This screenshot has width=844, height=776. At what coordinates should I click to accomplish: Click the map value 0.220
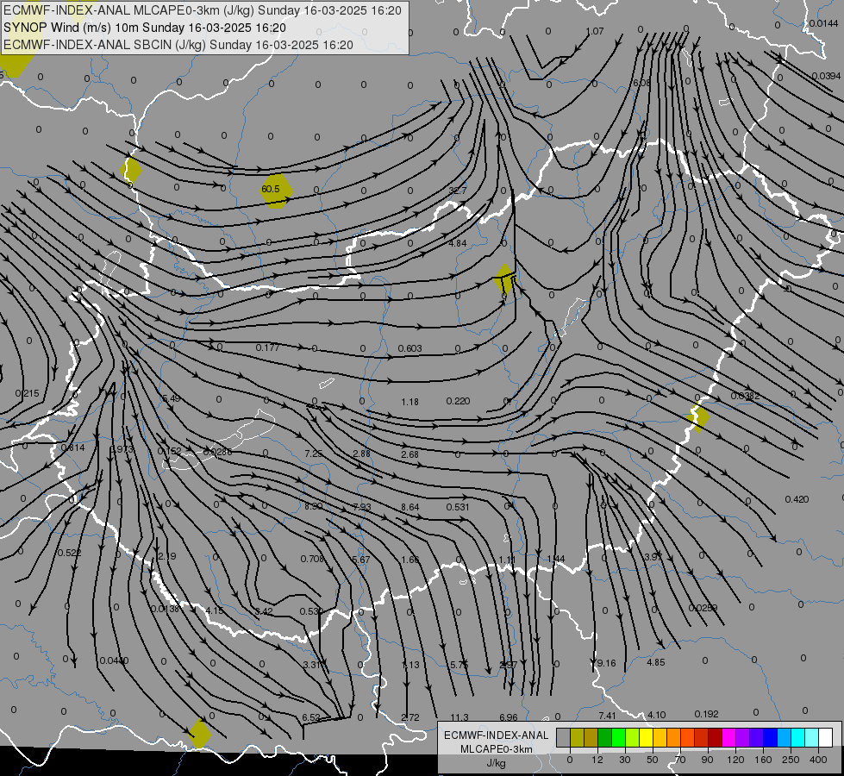[458, 401]
